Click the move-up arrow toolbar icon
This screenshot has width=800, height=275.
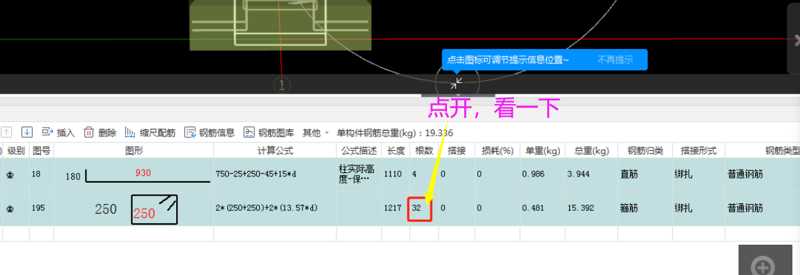tap(6, 132)
